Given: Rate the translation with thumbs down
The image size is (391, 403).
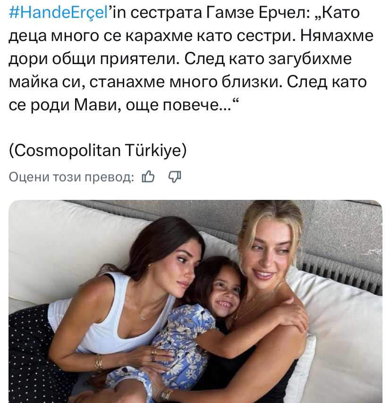Looking at the screenshot, I should 175,177.
